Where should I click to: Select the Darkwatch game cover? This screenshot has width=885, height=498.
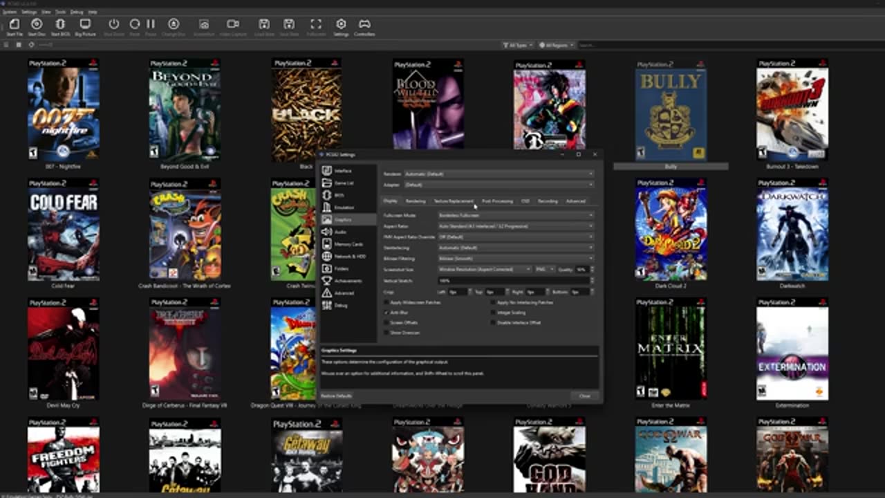tap(792, 230)
